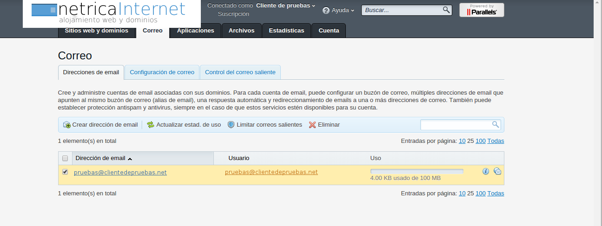602x226 pixels.
Task: Click the email list search input field
Action: coord(456,124)
